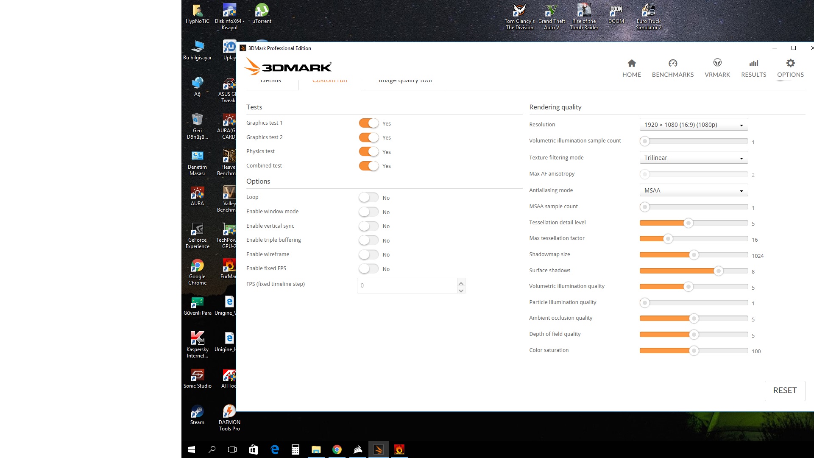Open the RESULTS section

coord(753,68)
